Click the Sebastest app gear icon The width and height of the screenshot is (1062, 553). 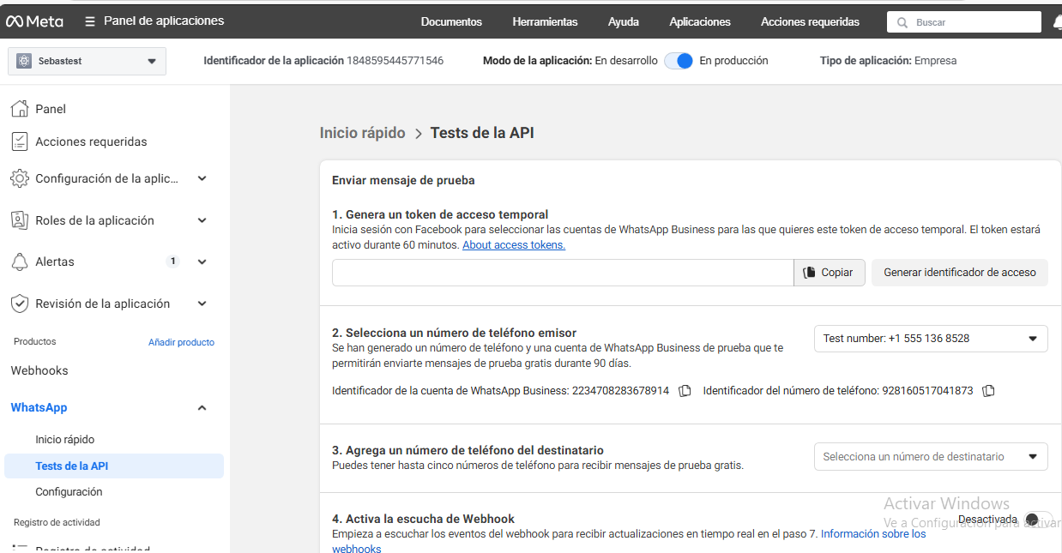tap(23, 61)
